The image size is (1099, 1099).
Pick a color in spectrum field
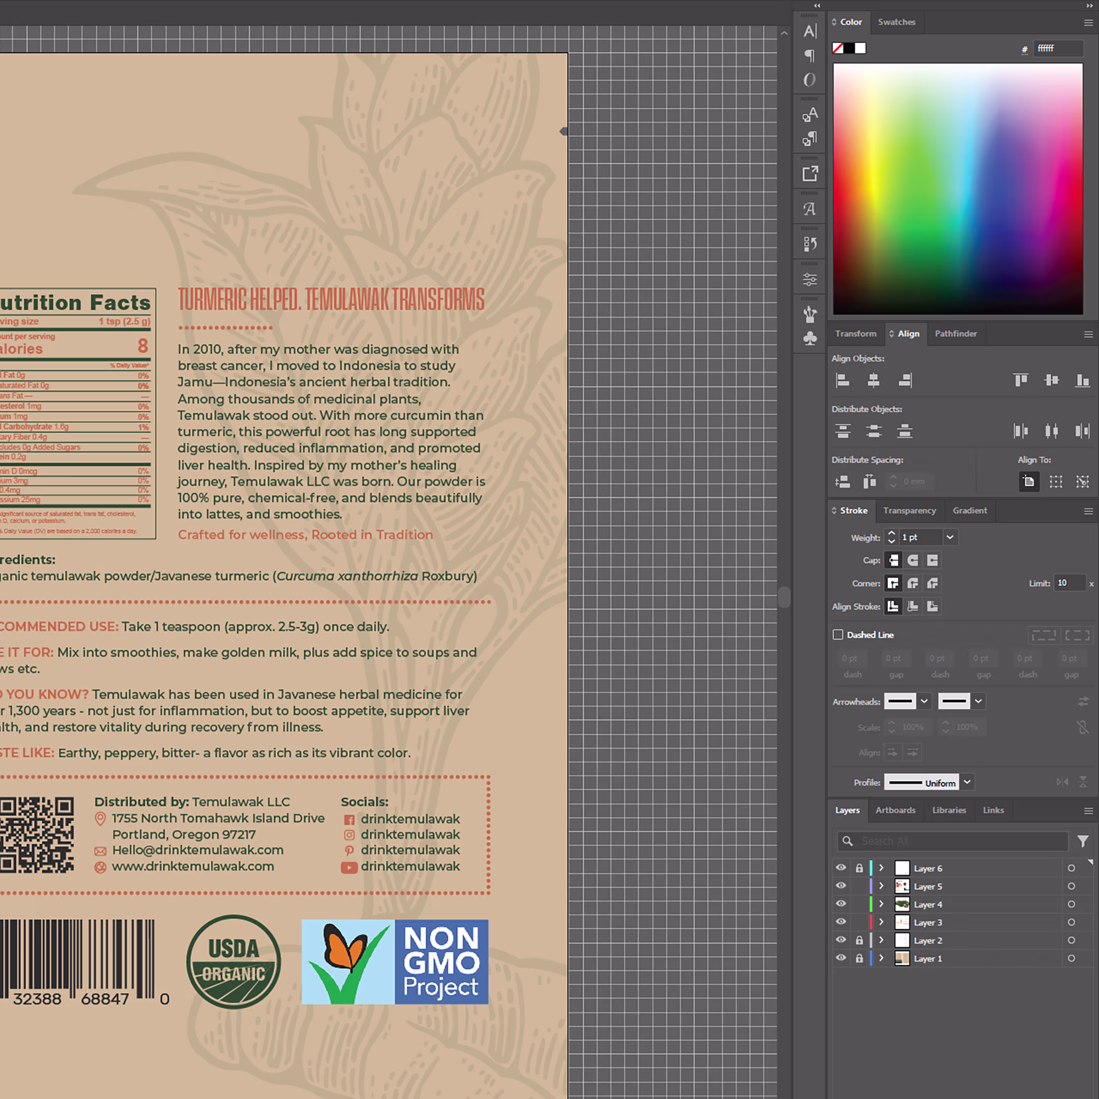[958, 188]
